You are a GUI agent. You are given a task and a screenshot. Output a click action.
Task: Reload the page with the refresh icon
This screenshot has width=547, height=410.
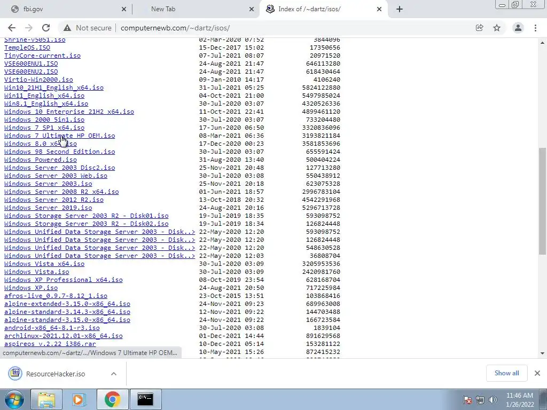click(46, 28)
